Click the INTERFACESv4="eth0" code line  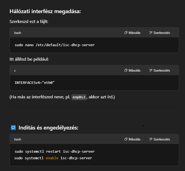35,82
